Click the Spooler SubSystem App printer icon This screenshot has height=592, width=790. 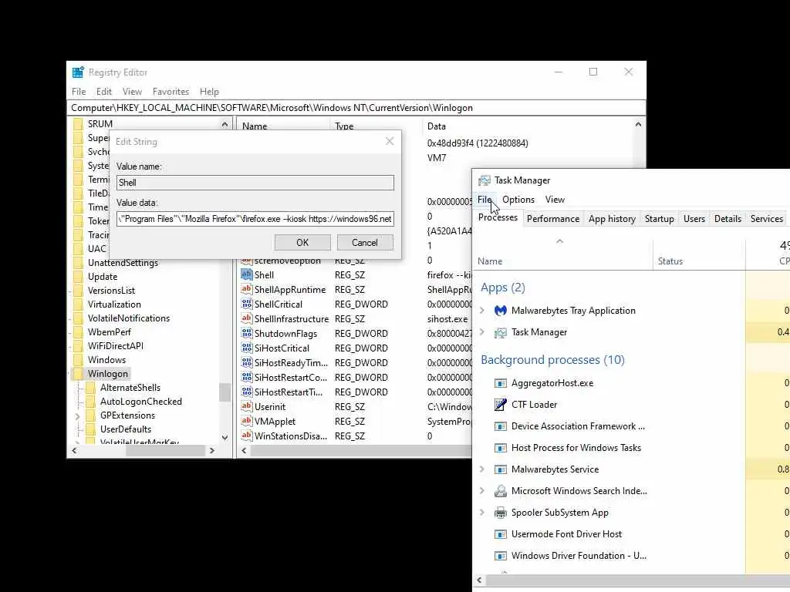coord(500,513)
